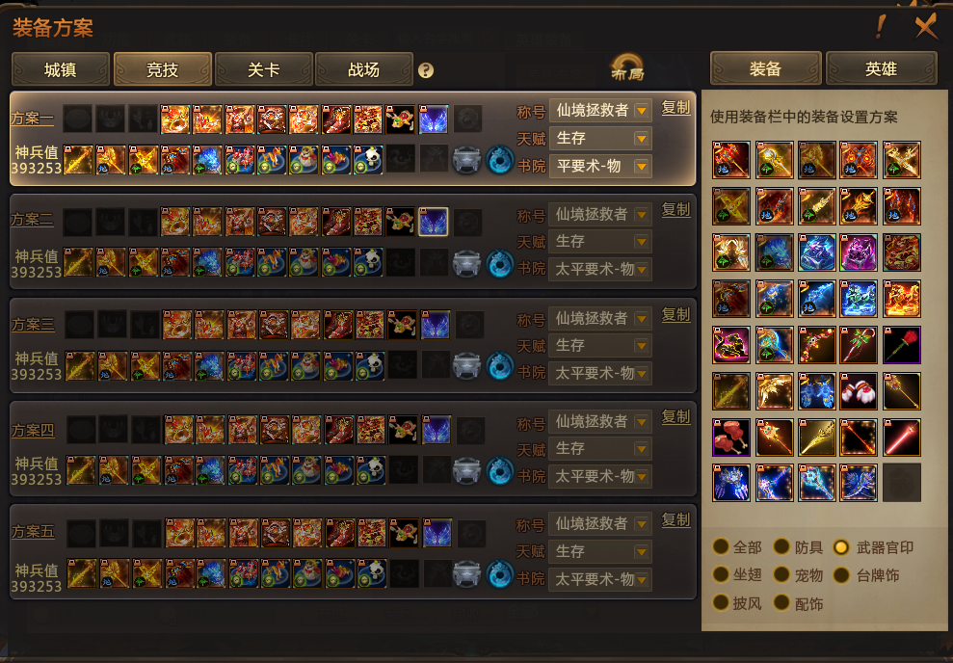Click the silver cauldron icon in 方案三
The height and width of the screenshot is (663, 953).
coord(466,367)
